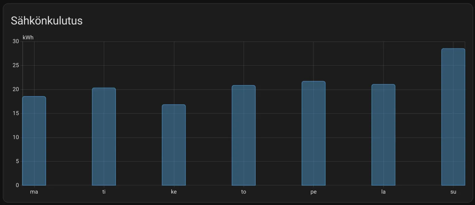475x205 pixels.
Task: Click the 'la' x-axis label
Action: pyautogui.click(x=383, y=192)
